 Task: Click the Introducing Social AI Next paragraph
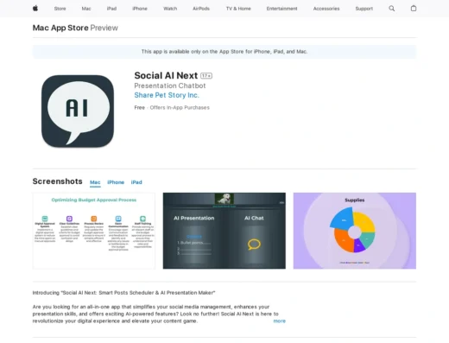pyautogui.click(x=123, y=293)
